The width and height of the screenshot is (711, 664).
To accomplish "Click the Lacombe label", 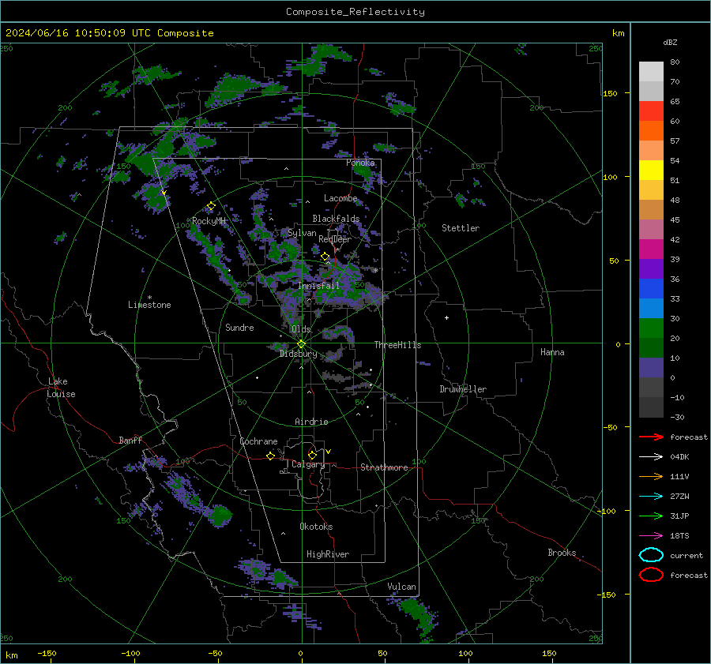I will tap(340, 198).
